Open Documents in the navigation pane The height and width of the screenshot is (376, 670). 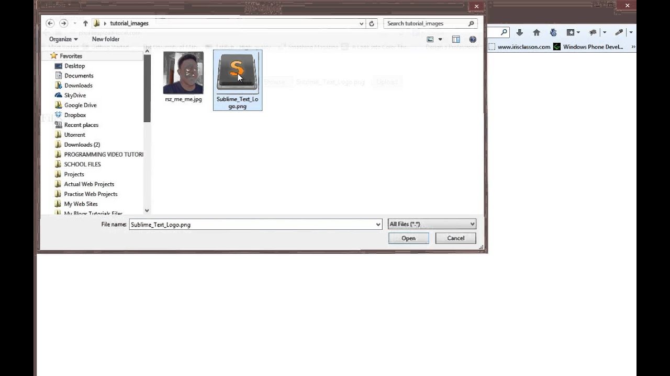(79, 76)
